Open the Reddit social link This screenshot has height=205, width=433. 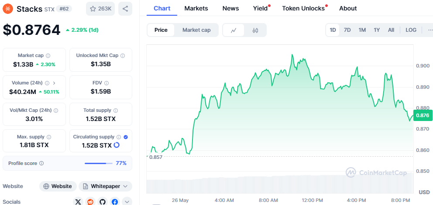click(90, 202)
